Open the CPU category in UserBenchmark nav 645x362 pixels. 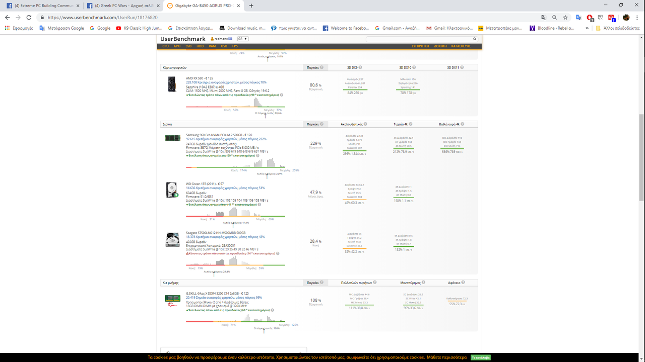165,46
